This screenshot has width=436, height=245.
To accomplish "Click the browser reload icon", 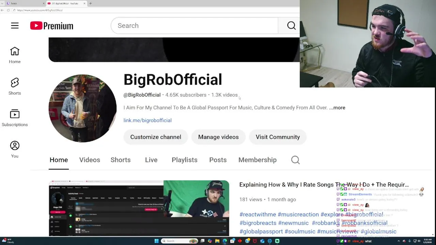I will [x=8, y=10].
